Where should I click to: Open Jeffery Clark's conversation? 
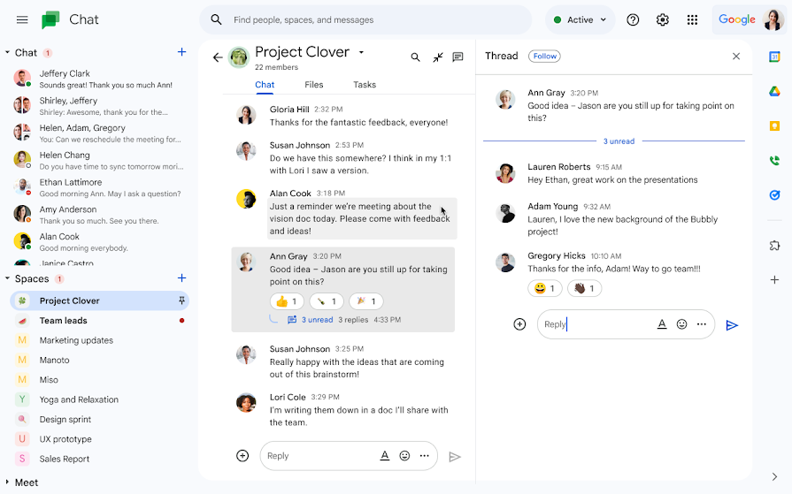[99, 79]
